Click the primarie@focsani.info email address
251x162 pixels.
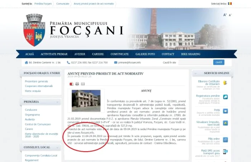pyautogui.click(x=129, y=63)
